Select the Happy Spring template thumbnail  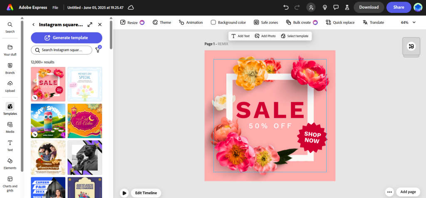pyautogui.click(x=48, y=121)
